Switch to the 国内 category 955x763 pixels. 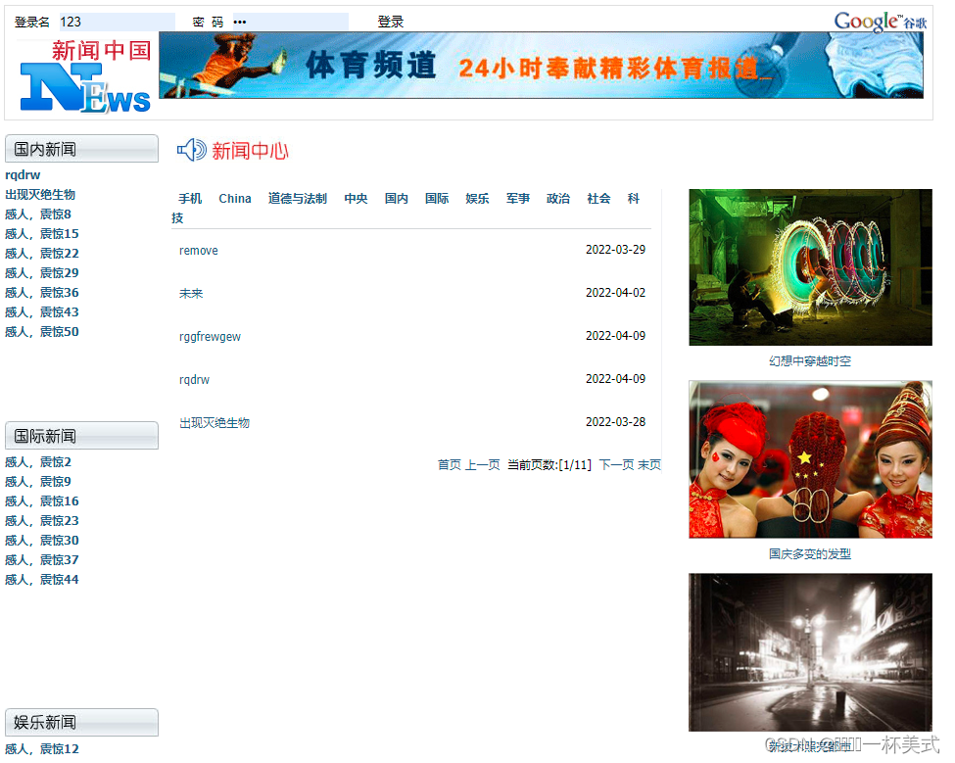point(397,199)
